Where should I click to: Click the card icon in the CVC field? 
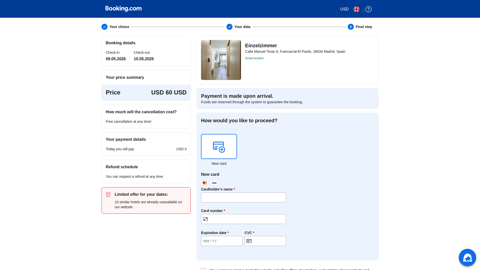coord(249,241)
